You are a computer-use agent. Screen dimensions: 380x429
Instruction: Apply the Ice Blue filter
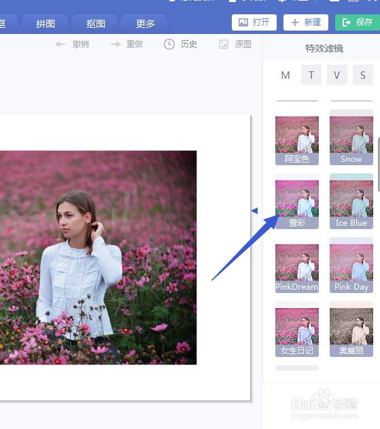(x=351, y=201)
